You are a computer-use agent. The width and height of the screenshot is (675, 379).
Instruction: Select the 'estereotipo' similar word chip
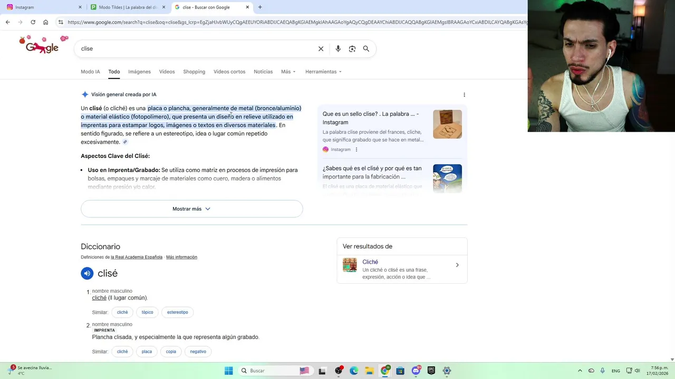[177, 312]
